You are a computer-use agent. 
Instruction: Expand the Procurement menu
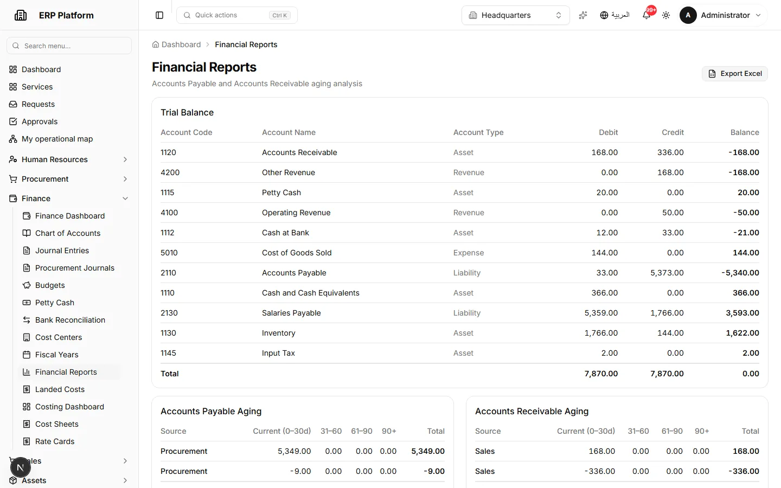[69, 179]
